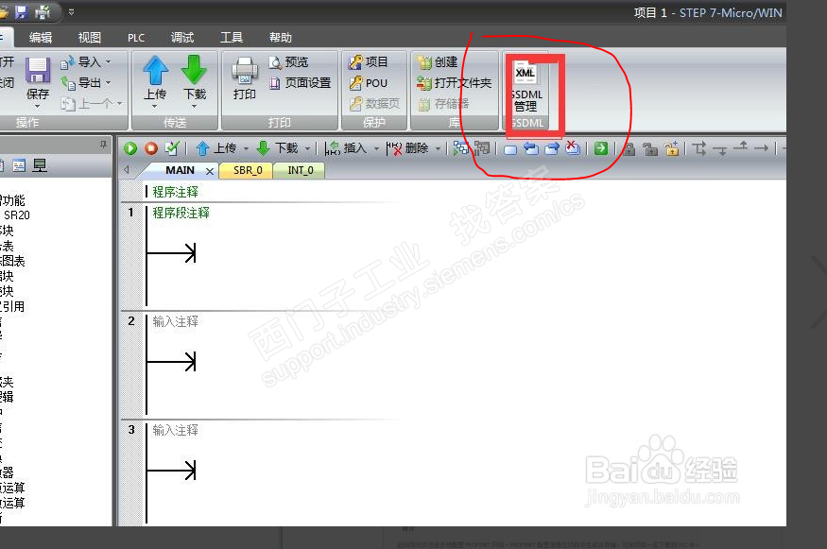Click the quick access print icon

tap(43, 11)
